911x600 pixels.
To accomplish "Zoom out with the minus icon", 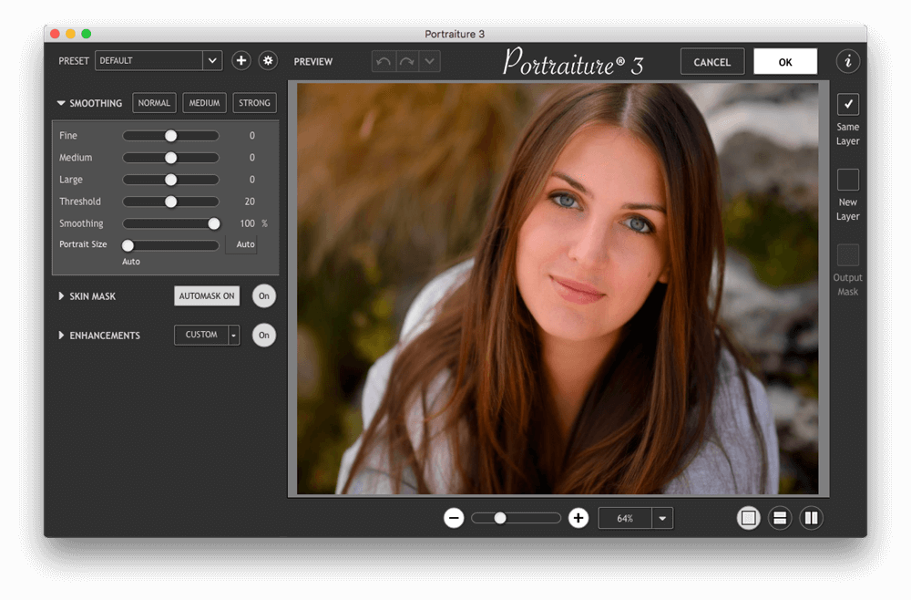I will 454,518.
